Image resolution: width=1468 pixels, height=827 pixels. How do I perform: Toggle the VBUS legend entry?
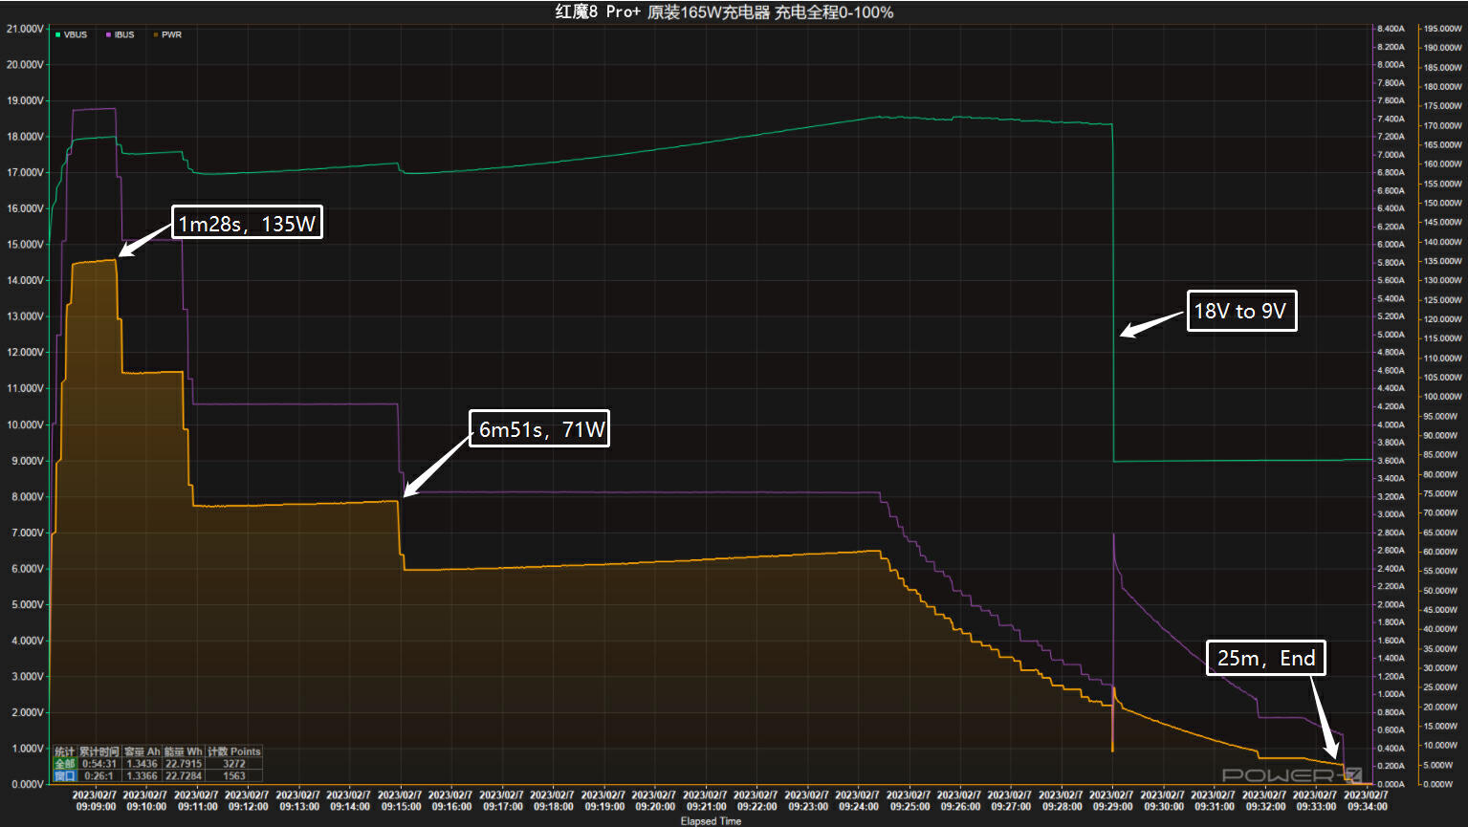coord(75,34)
